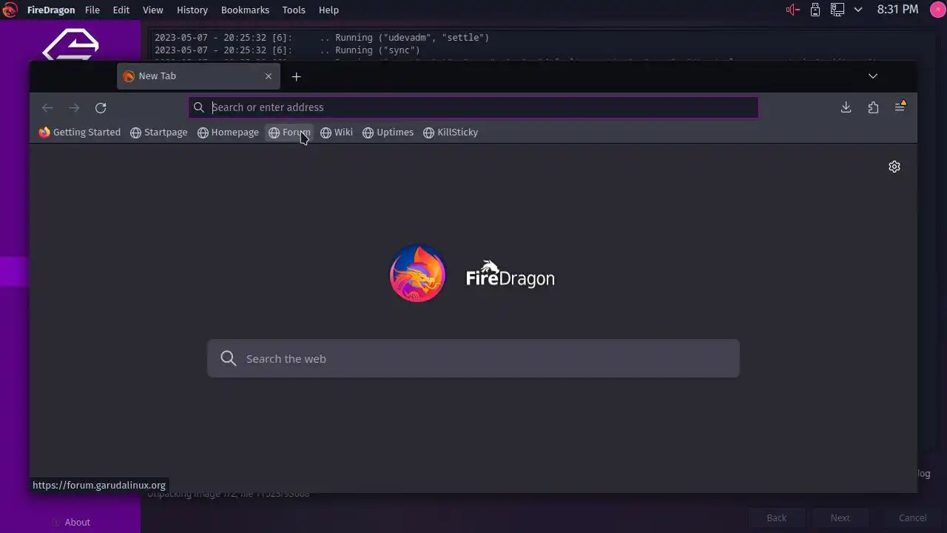This screenshot has height=533, width=947.
Task: Click the installer's Cancel button
Action: tap(912, 517)
